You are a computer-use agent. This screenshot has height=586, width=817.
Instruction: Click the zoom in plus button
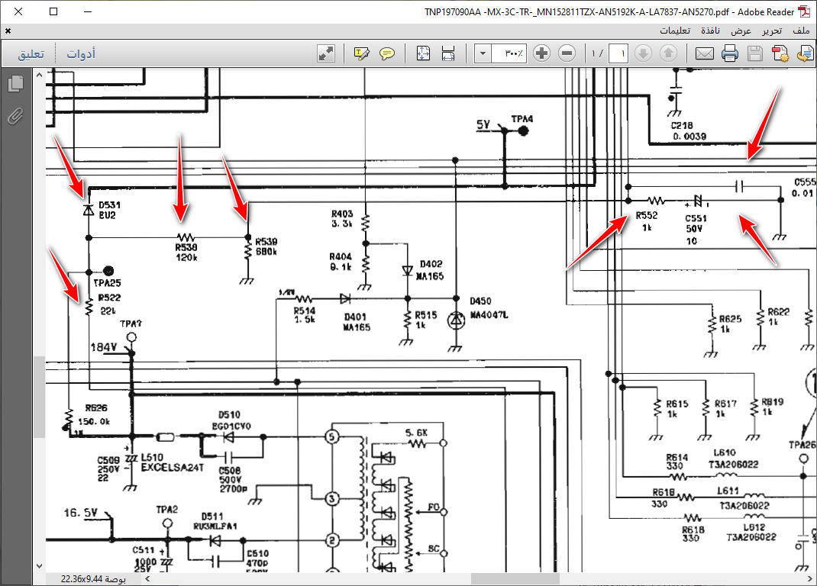pyautogui.click(x=542, y=53)
